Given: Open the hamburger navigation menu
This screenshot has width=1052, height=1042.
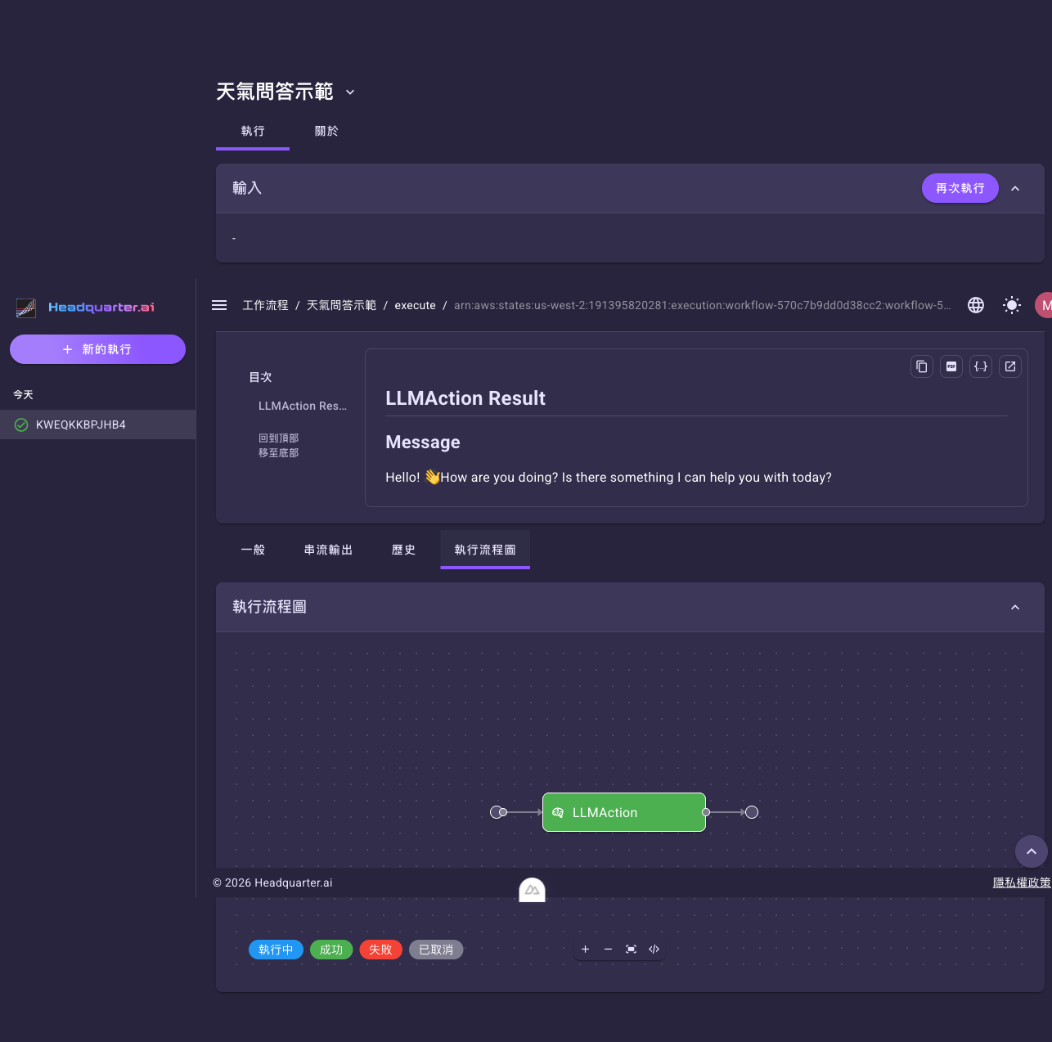Looking at the screenshot, I should coord(219,305).
